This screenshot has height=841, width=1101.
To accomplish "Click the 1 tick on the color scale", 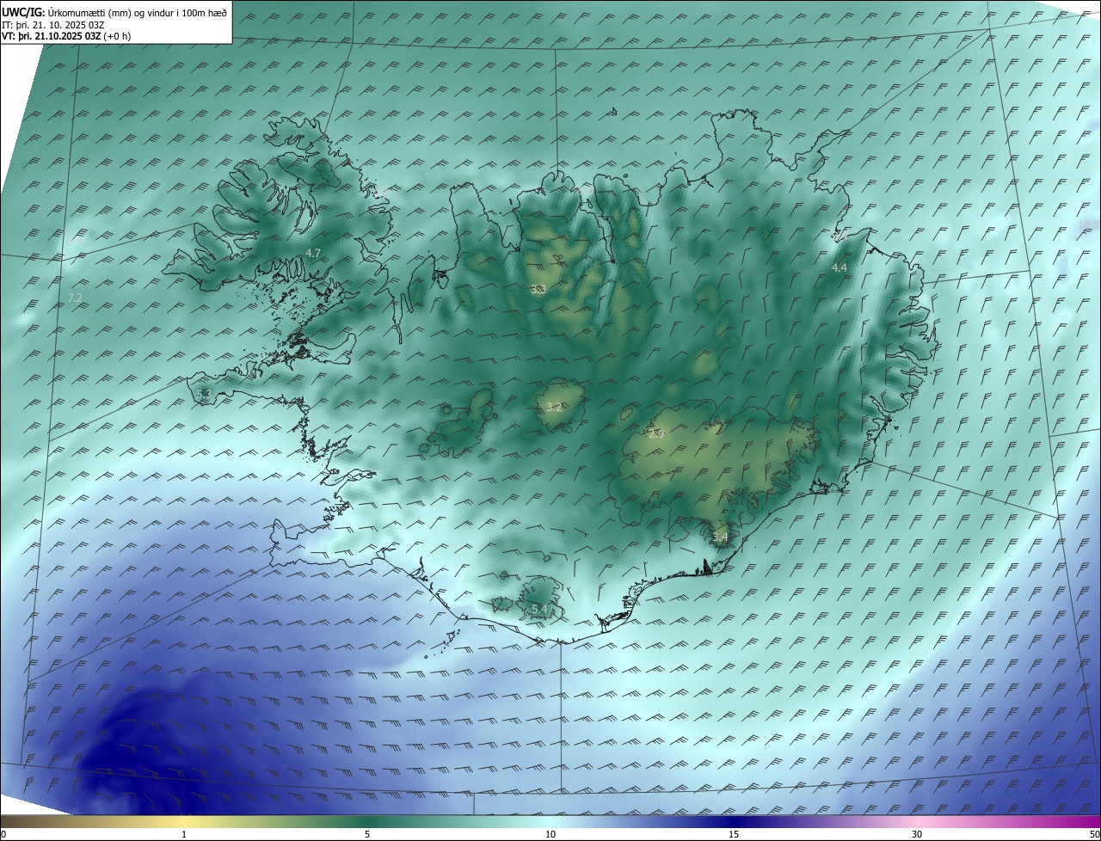I will (x=184, y=834).
